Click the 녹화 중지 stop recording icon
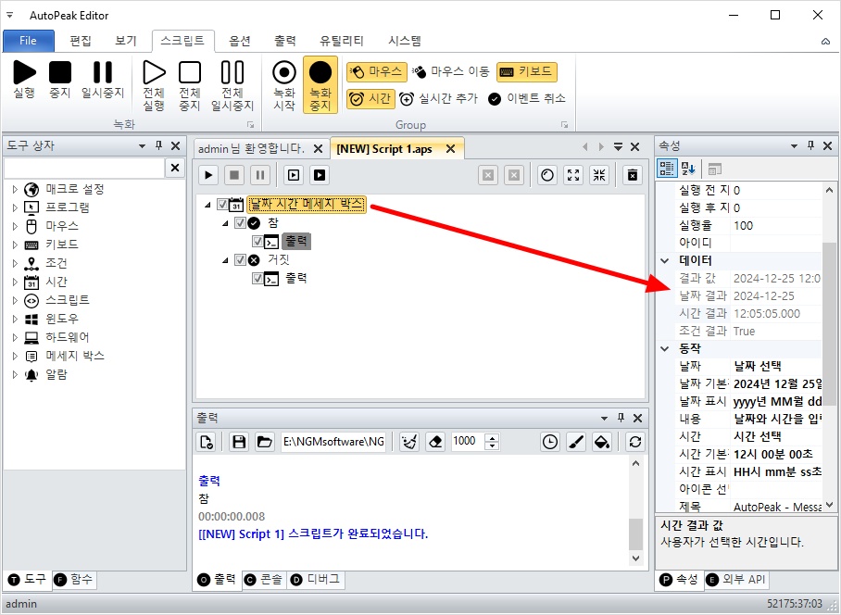 coord(320,85)
